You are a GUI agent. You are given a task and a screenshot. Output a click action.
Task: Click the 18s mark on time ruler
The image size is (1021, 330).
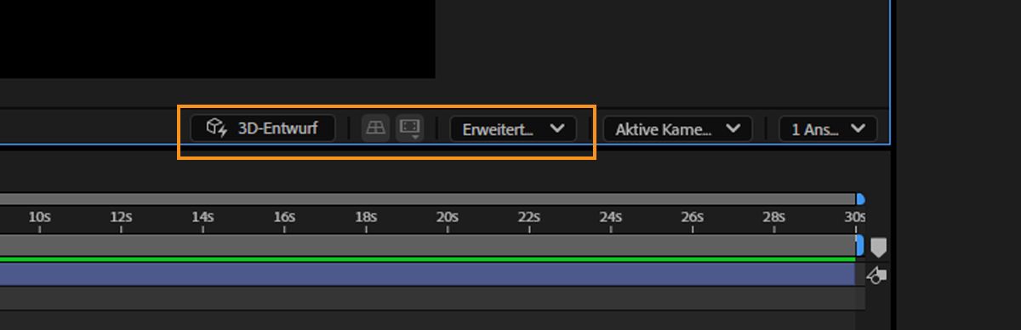[x=366, y=218]
